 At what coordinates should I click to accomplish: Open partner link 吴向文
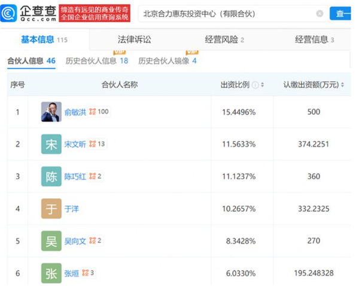75,241
